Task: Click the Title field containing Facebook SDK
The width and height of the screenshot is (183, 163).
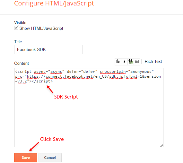Action: pyautogui.click(x=48, y=50)
